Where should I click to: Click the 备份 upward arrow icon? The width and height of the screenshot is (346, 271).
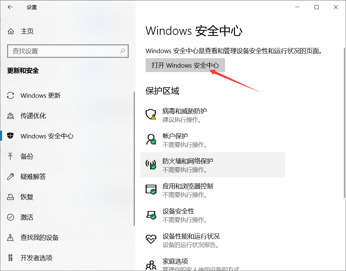10,156
